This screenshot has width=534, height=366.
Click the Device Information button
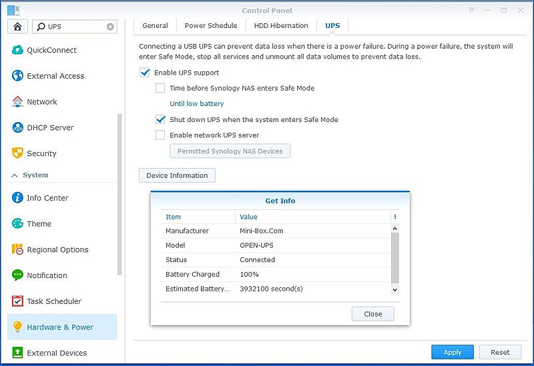[x=177, y=175]
